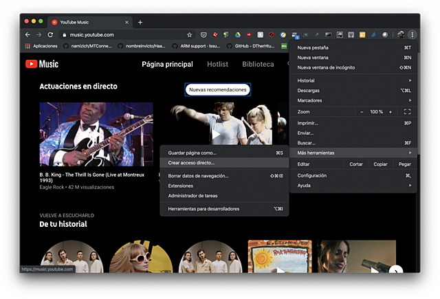Go back to the previous page
The width and height of the screenshot is (440, 299).
[27, 35]
